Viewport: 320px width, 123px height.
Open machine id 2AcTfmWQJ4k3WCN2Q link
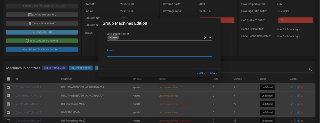(28, 96)
